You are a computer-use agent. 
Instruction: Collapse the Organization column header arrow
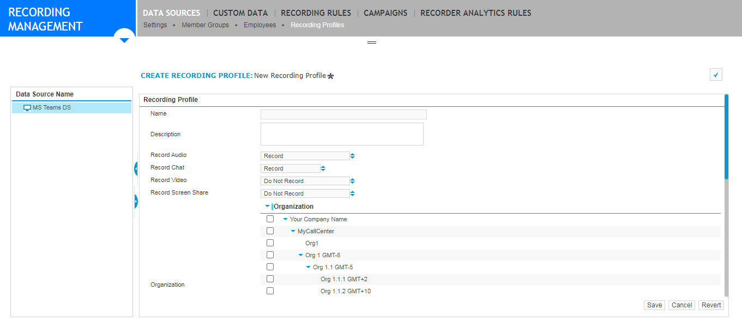267,207
